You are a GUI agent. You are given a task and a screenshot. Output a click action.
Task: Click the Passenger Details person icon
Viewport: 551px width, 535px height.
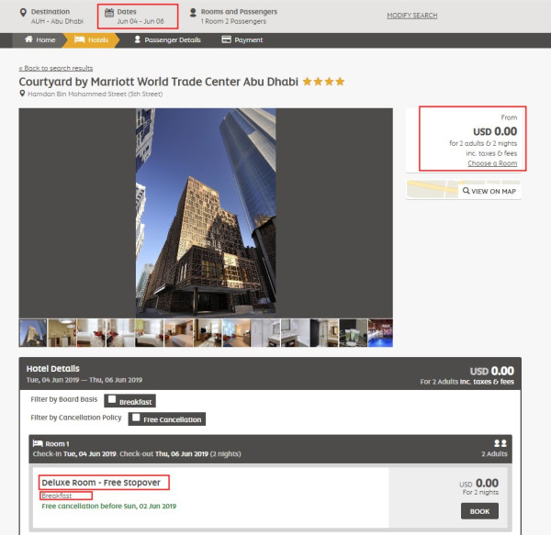pos(138,40)
